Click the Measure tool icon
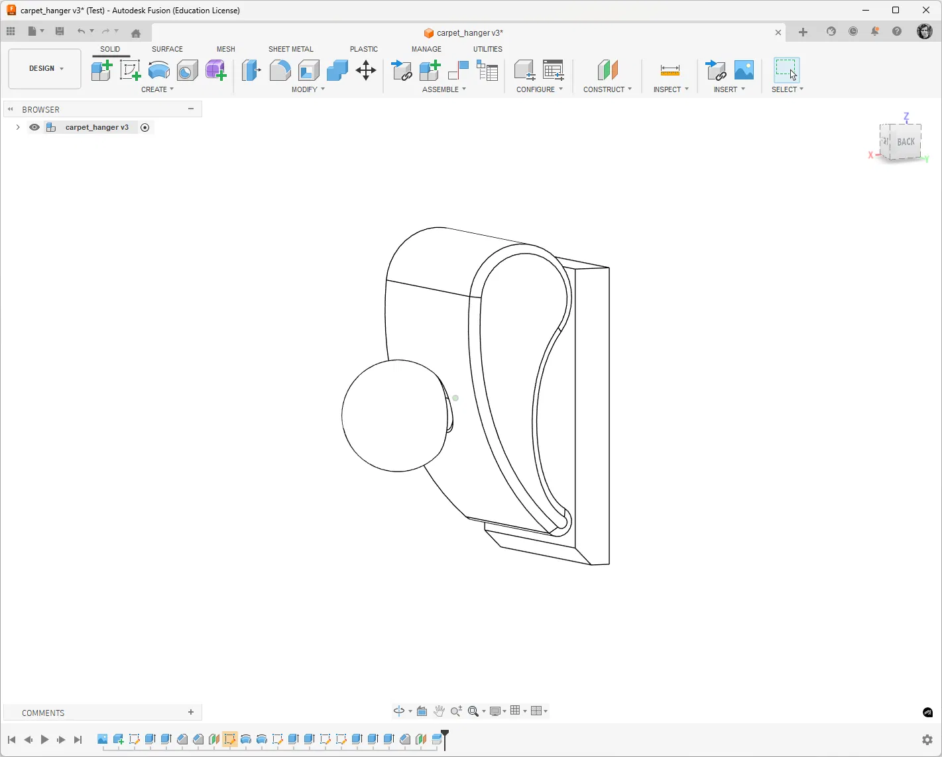The height and width of the screenshot is (757, 942). click(670, 70)
